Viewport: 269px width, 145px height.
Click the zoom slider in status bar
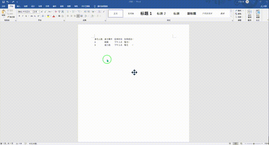tap(254, 144)
